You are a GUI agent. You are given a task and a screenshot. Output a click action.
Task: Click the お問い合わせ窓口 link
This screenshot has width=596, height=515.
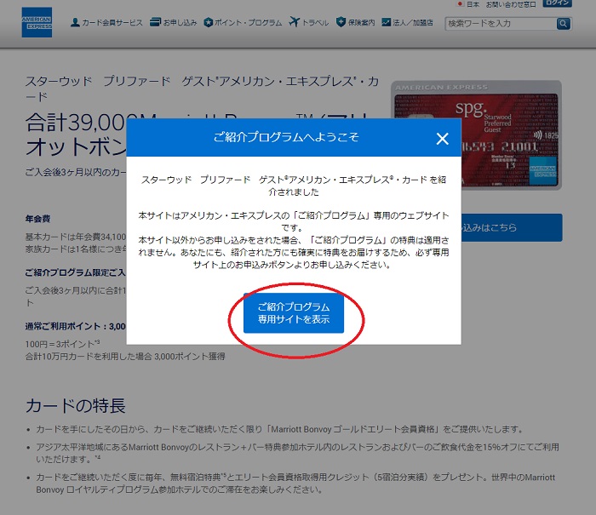(x=511, y=4)
